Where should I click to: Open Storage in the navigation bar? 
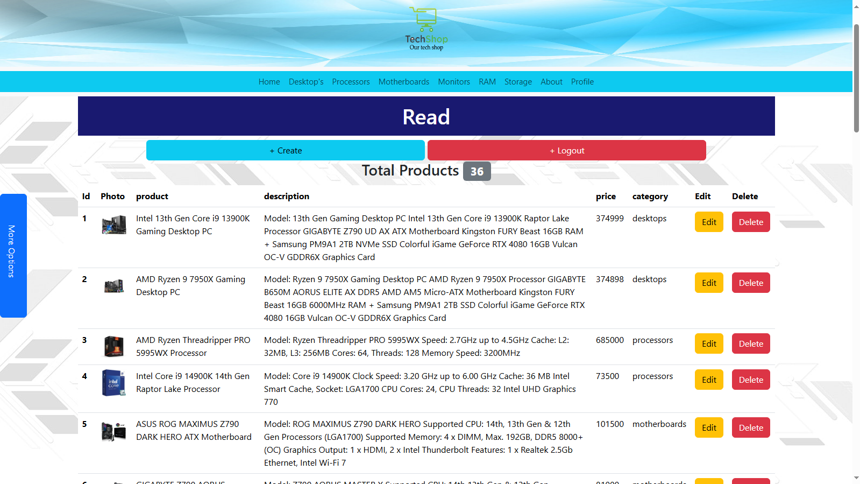[x=518, y=82]
